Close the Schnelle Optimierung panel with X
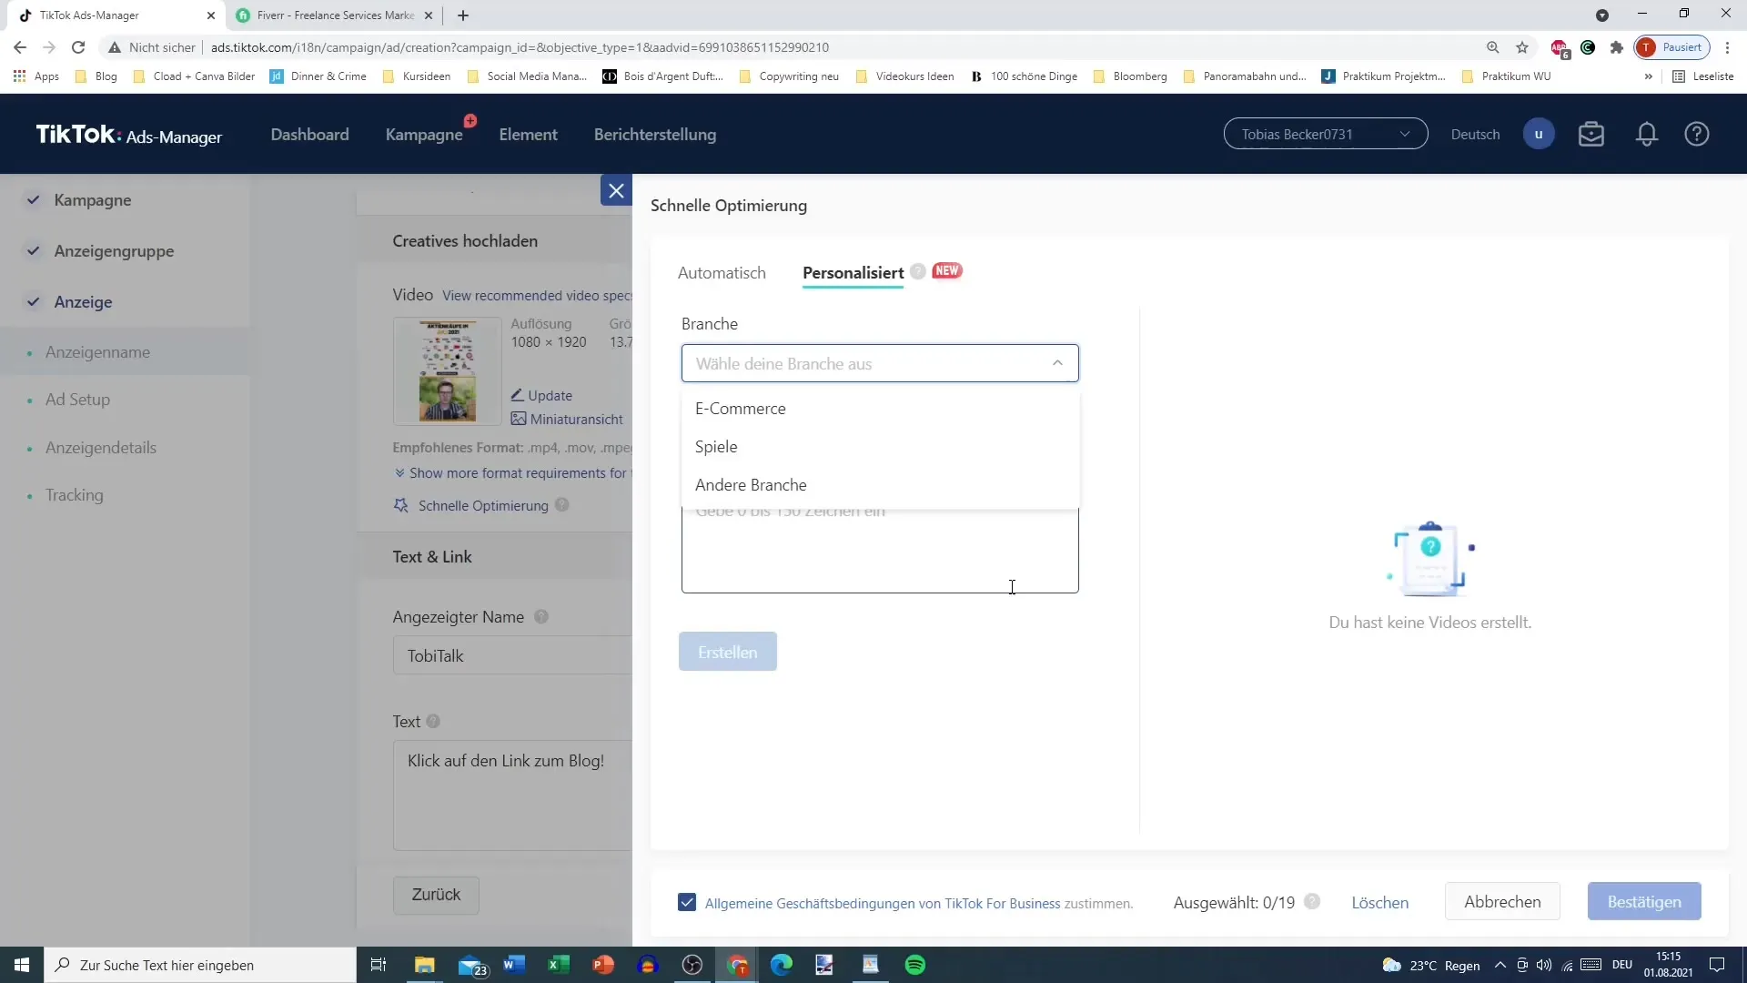This screenshot has width=1747, height=983. [616, 191]
